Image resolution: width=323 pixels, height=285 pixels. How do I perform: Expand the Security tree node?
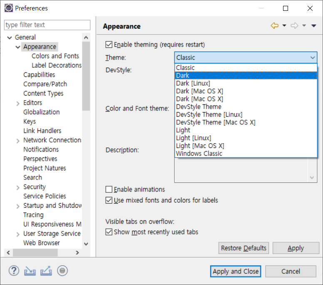coord(18,187)
